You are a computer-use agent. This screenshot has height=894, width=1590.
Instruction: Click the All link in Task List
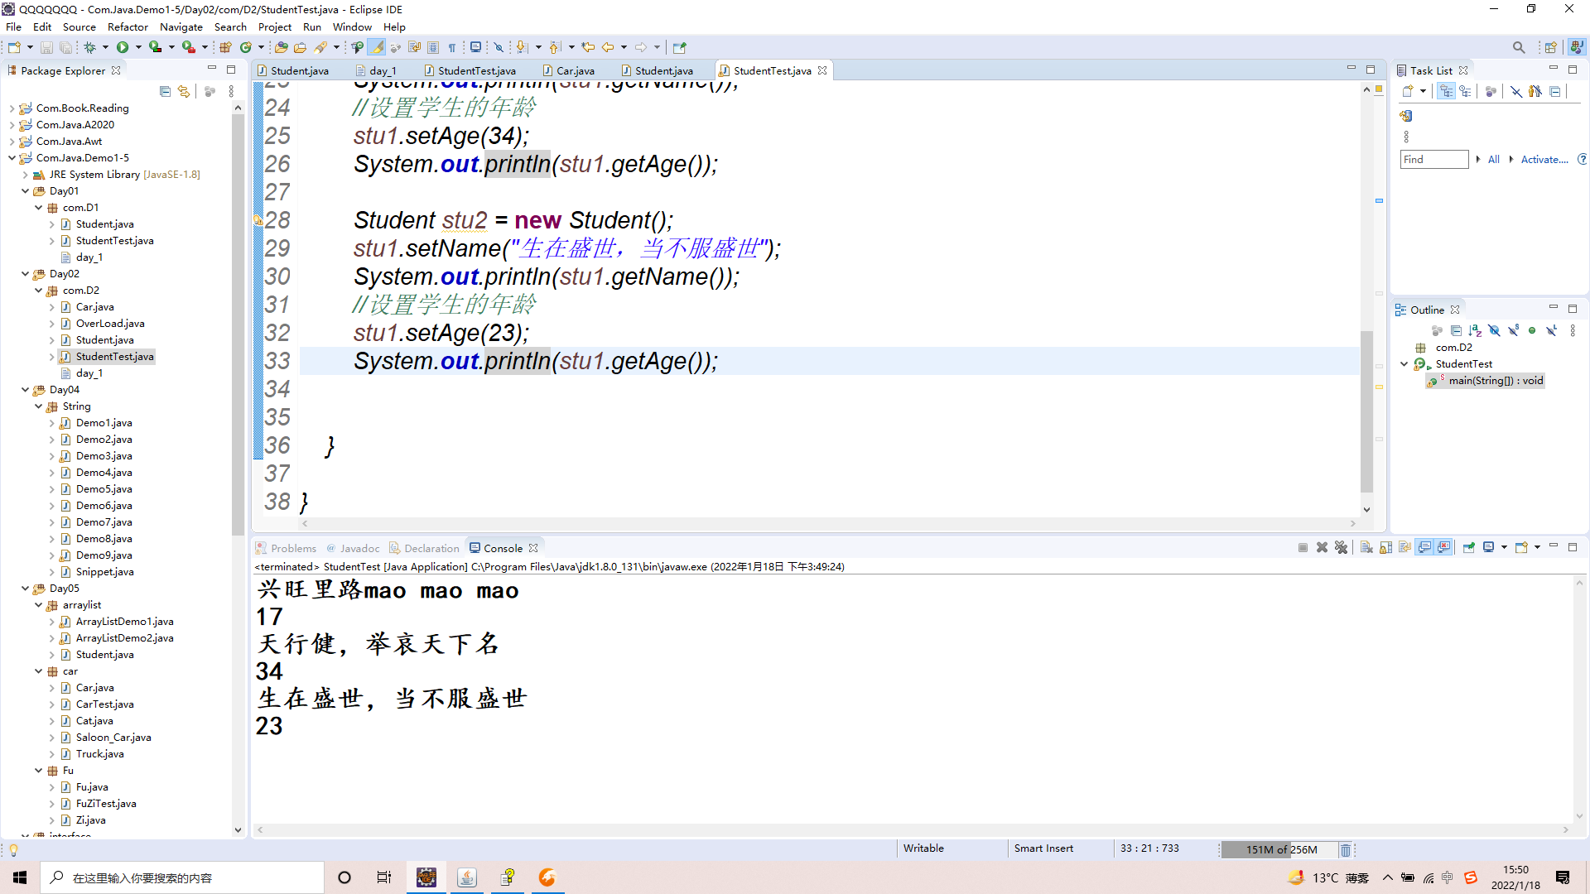point(1493,160)
